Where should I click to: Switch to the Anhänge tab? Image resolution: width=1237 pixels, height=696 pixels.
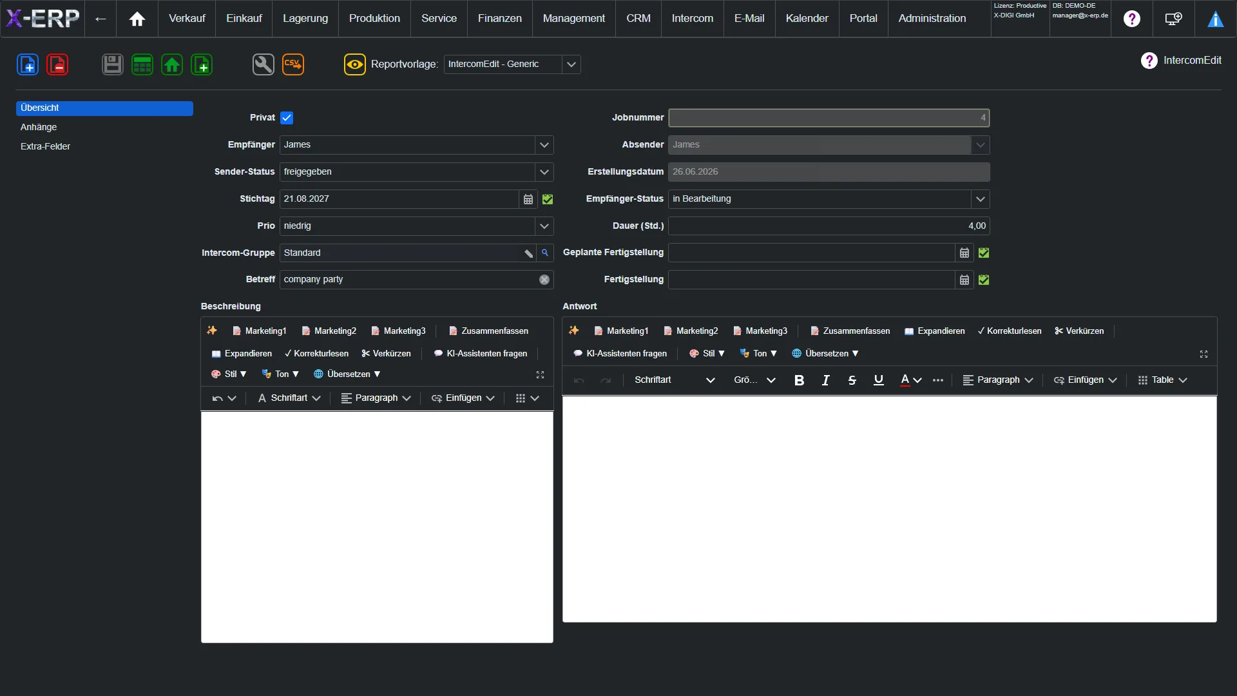[x=39, y=128]
